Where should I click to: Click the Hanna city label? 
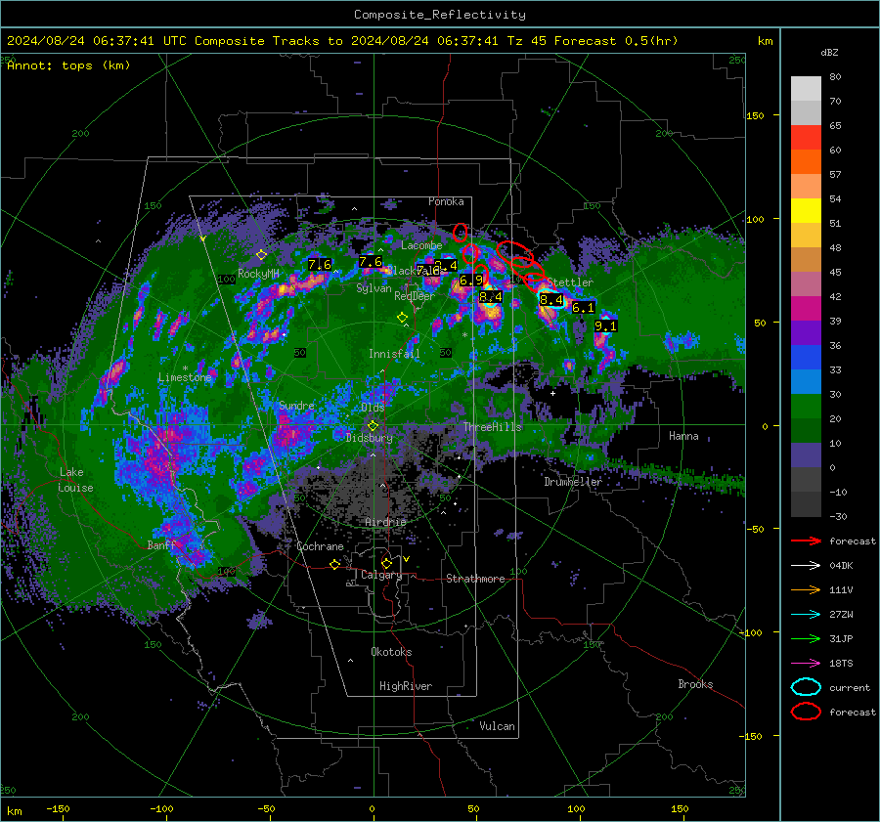coord(683,436)
